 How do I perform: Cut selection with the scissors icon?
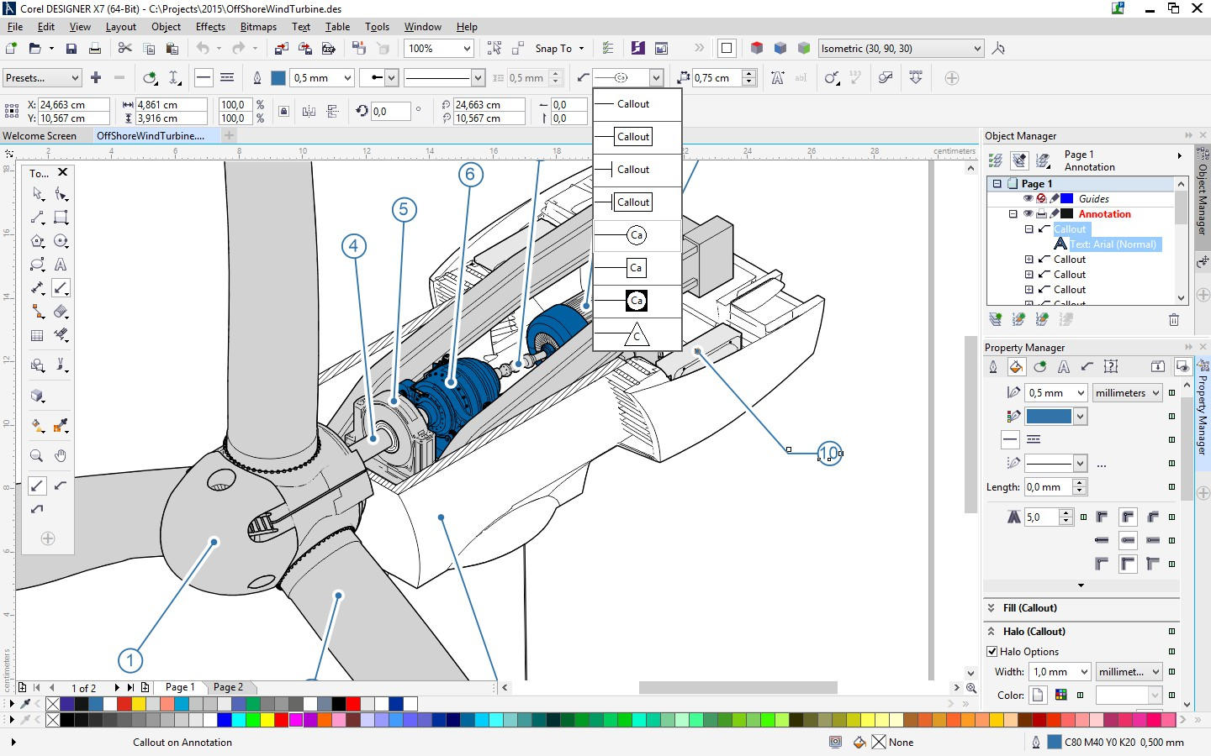click(x=124, y=49)
